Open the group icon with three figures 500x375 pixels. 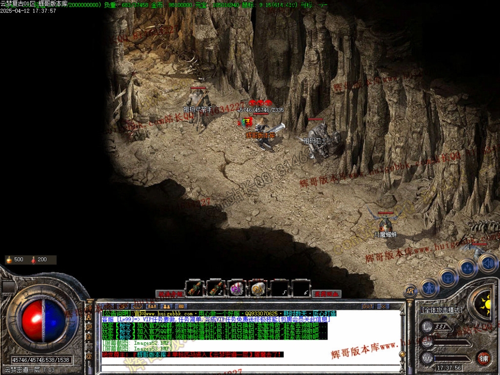[152, 306]
